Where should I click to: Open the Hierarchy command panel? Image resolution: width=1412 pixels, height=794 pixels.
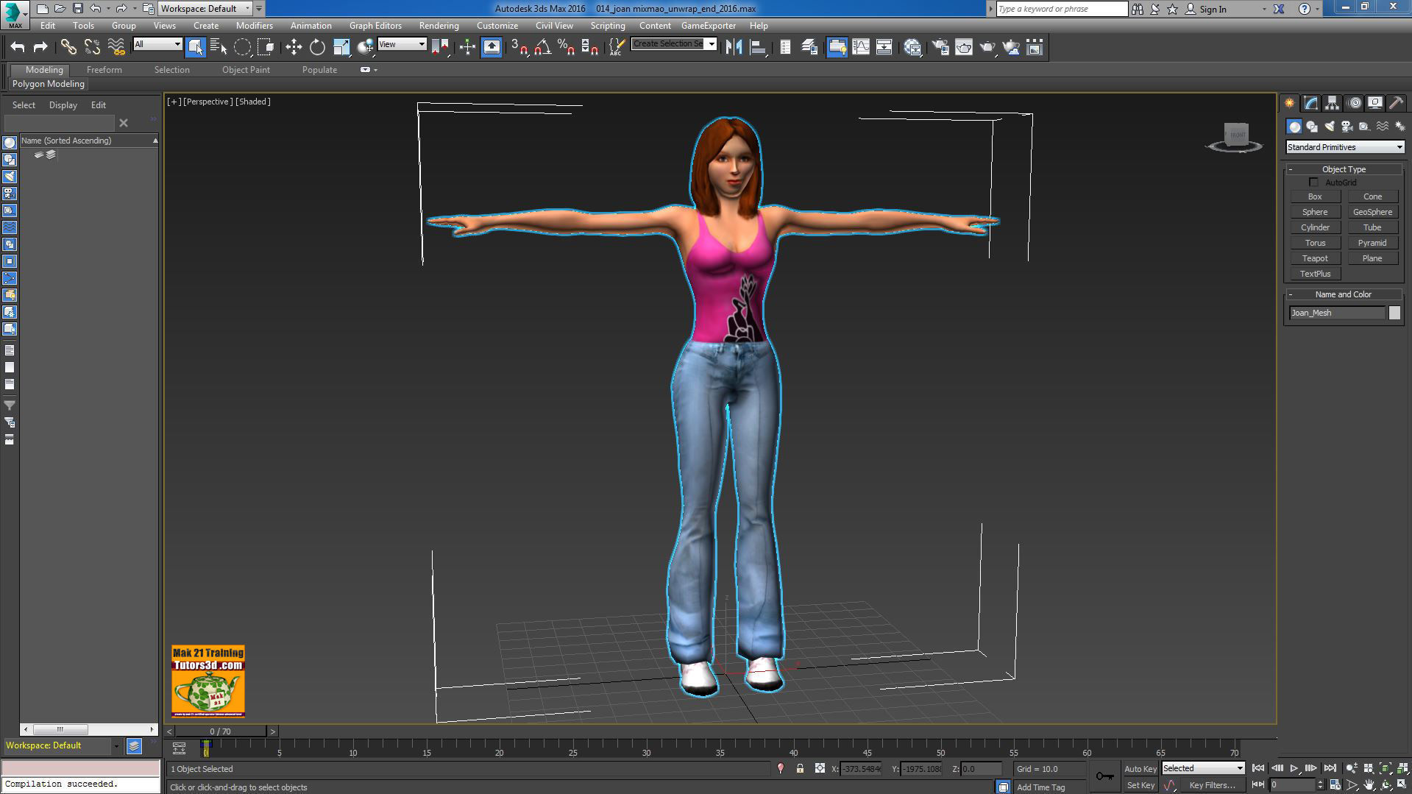[x=1332, y=103]
